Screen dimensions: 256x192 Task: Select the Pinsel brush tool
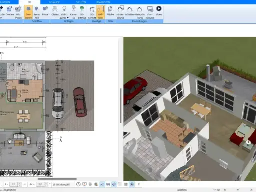point(45,11)
